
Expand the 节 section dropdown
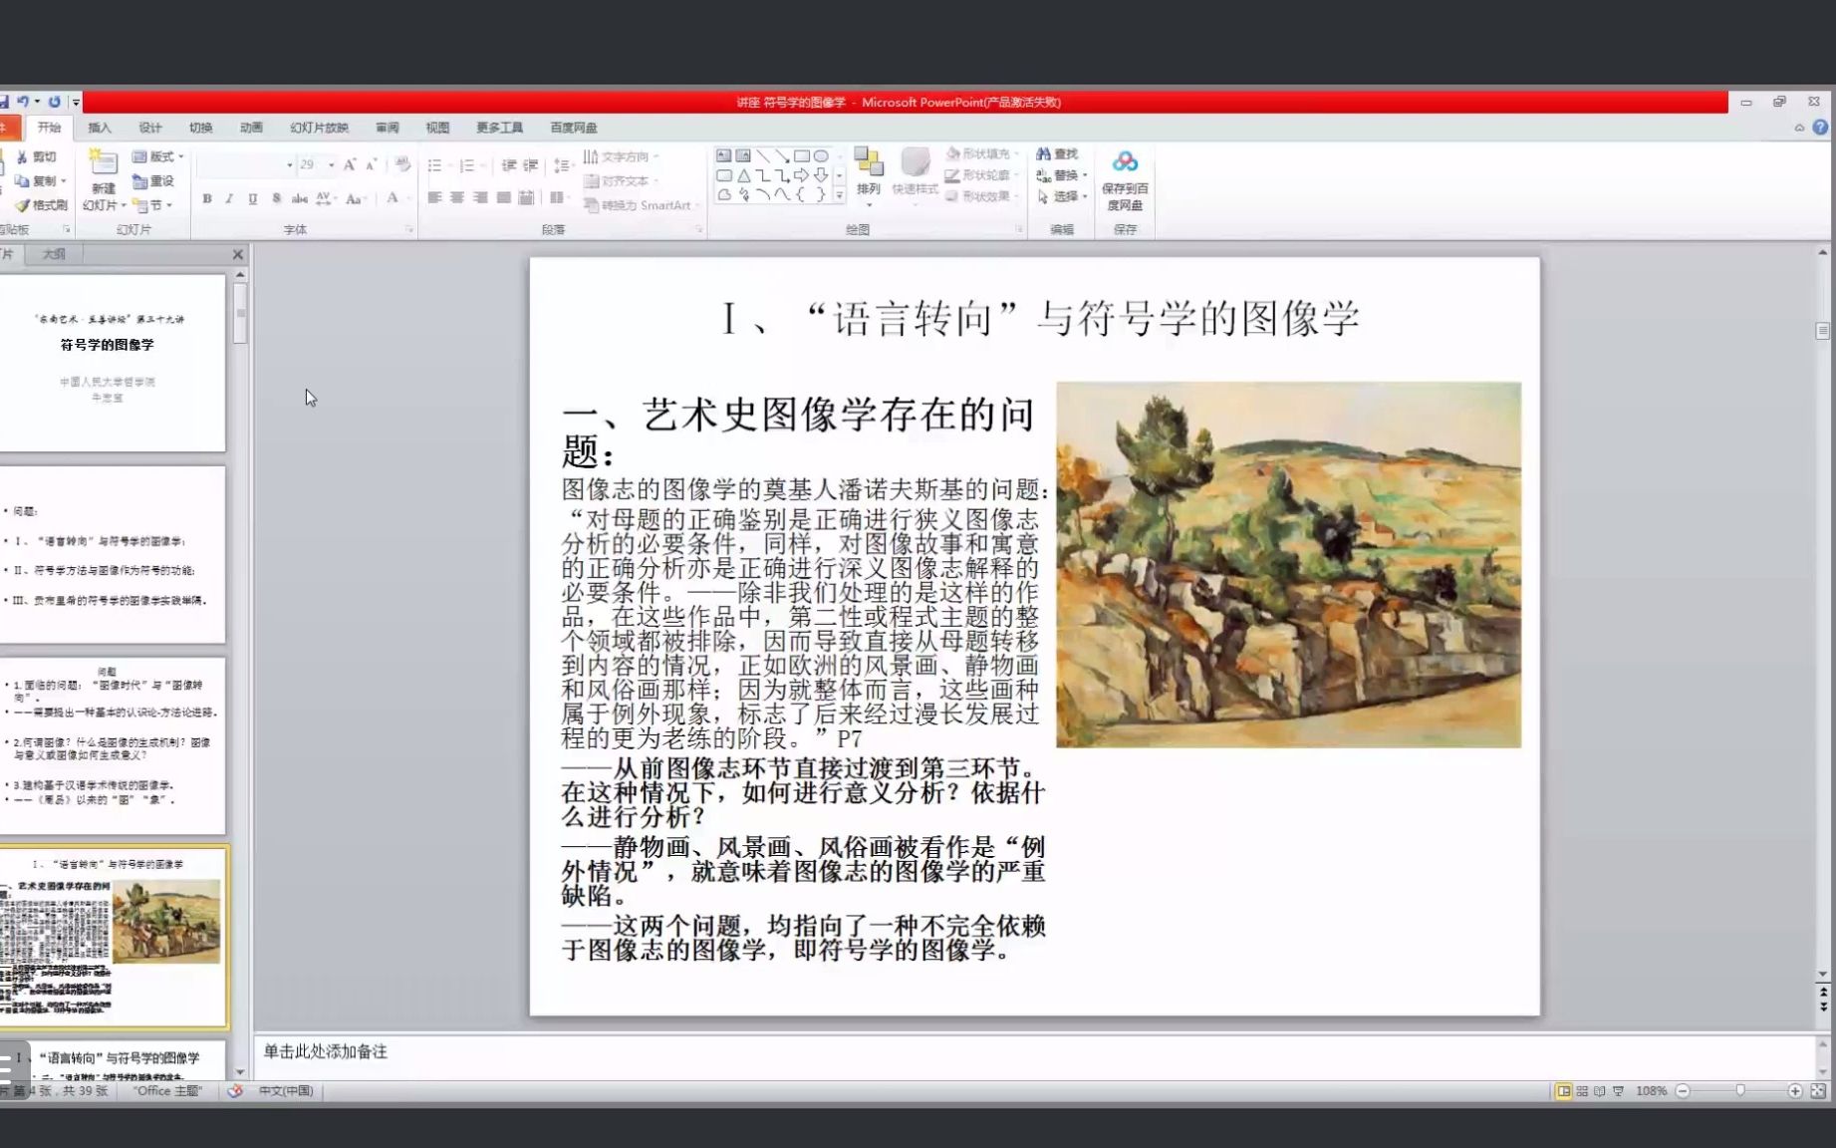tap(153, 205)
